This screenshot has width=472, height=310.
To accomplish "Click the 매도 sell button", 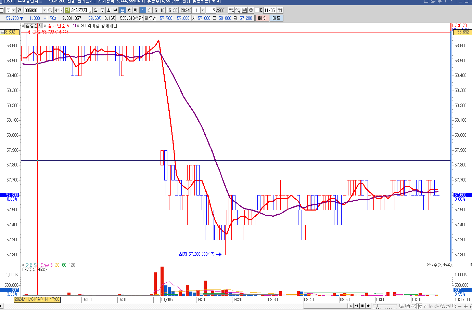I will point(276,18).
